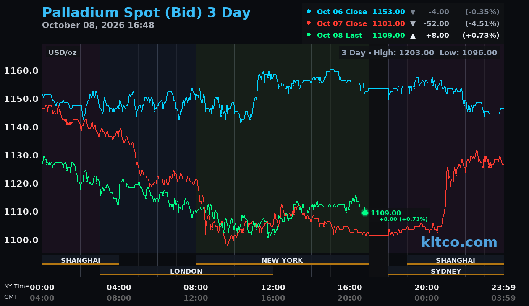Click the up arrow beside 1109.00
Image resolution: width=529 pixels, height=306 pixels.
pos(413,36)
